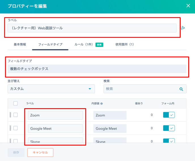Click the フォーム内 column header
Screen dimensions: 195x161
coord(168,103)
